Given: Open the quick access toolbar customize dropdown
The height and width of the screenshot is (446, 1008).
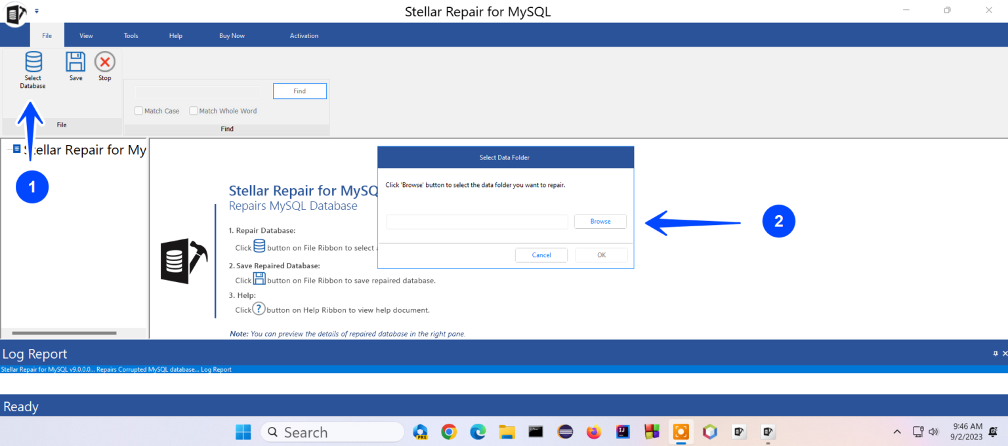Looking at the screenshot, I should click(37, 10).
